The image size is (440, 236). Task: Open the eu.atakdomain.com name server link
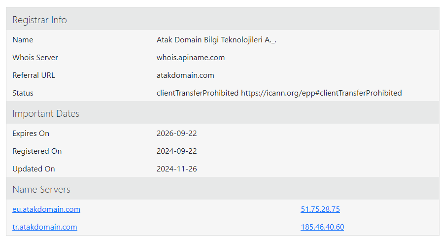(x=46, y=209)
